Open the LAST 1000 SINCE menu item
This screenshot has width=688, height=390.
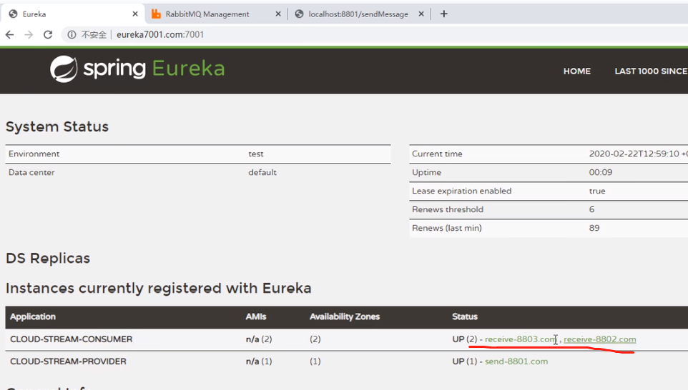click(650, 71)
